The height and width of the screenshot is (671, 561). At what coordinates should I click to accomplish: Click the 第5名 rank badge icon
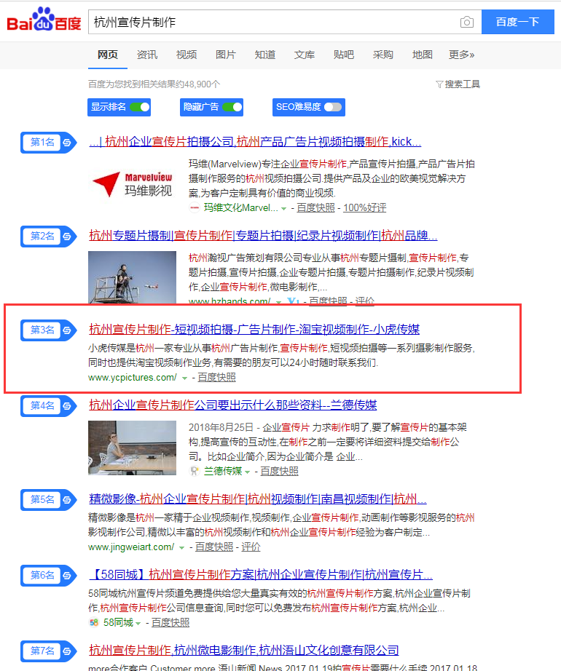48,499
